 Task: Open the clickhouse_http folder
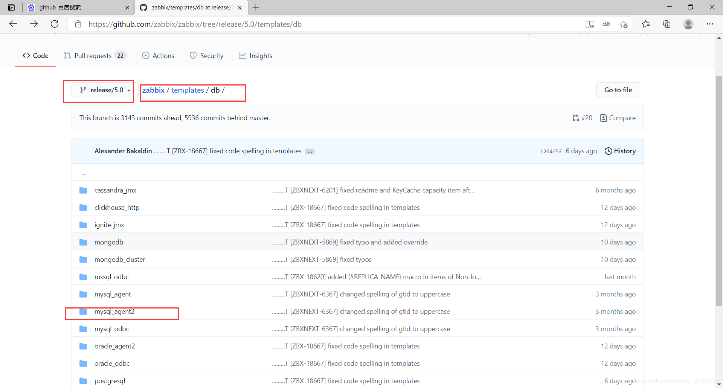click(117, 208)
